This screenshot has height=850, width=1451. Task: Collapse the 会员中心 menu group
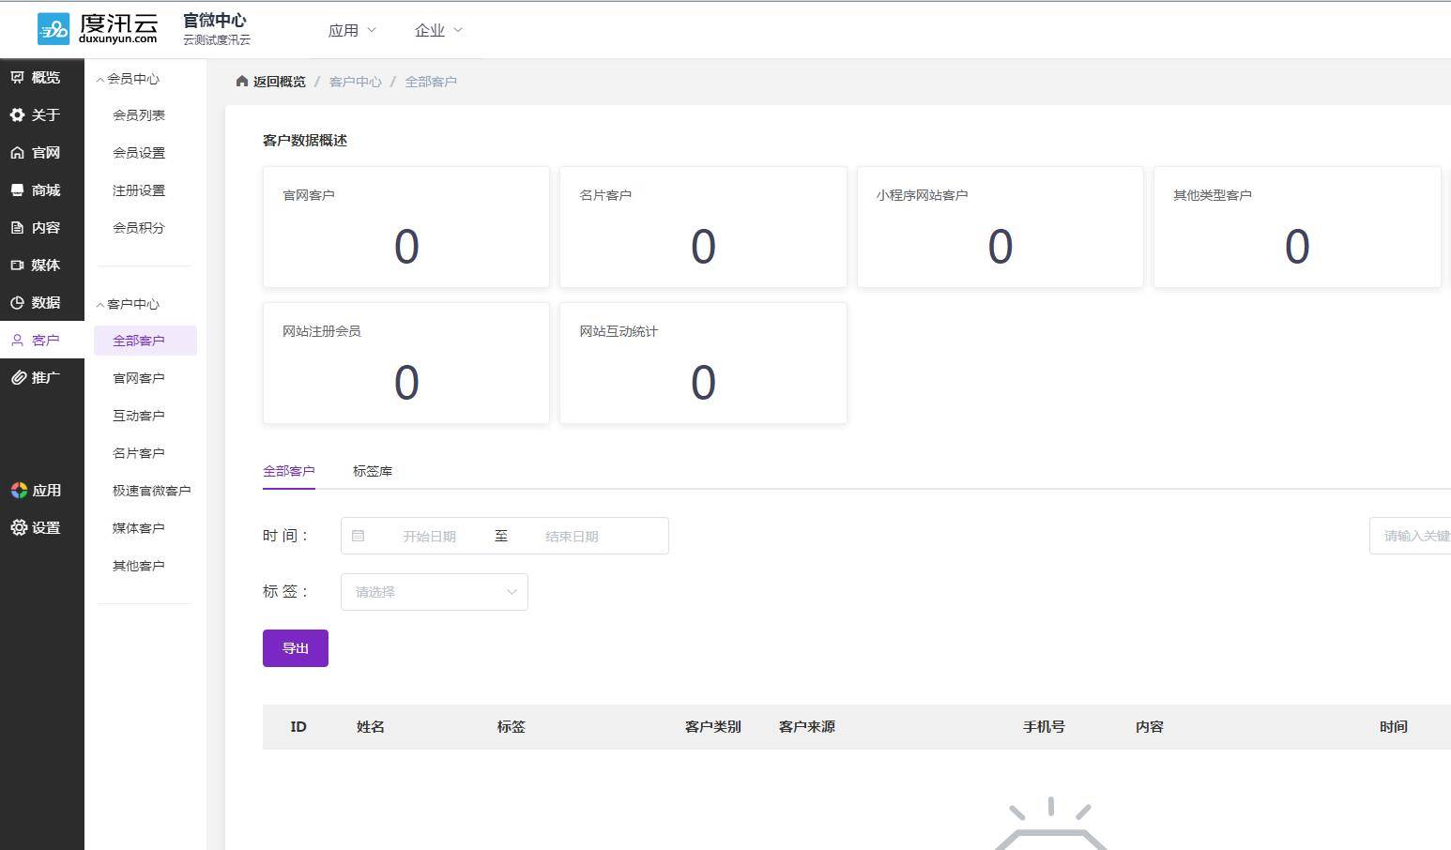click(129, 79)
